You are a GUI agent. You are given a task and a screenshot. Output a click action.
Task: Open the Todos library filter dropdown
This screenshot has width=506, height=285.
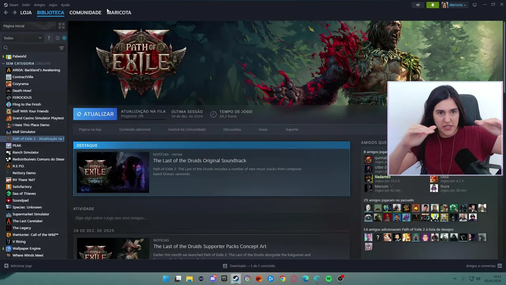(23, 38)
